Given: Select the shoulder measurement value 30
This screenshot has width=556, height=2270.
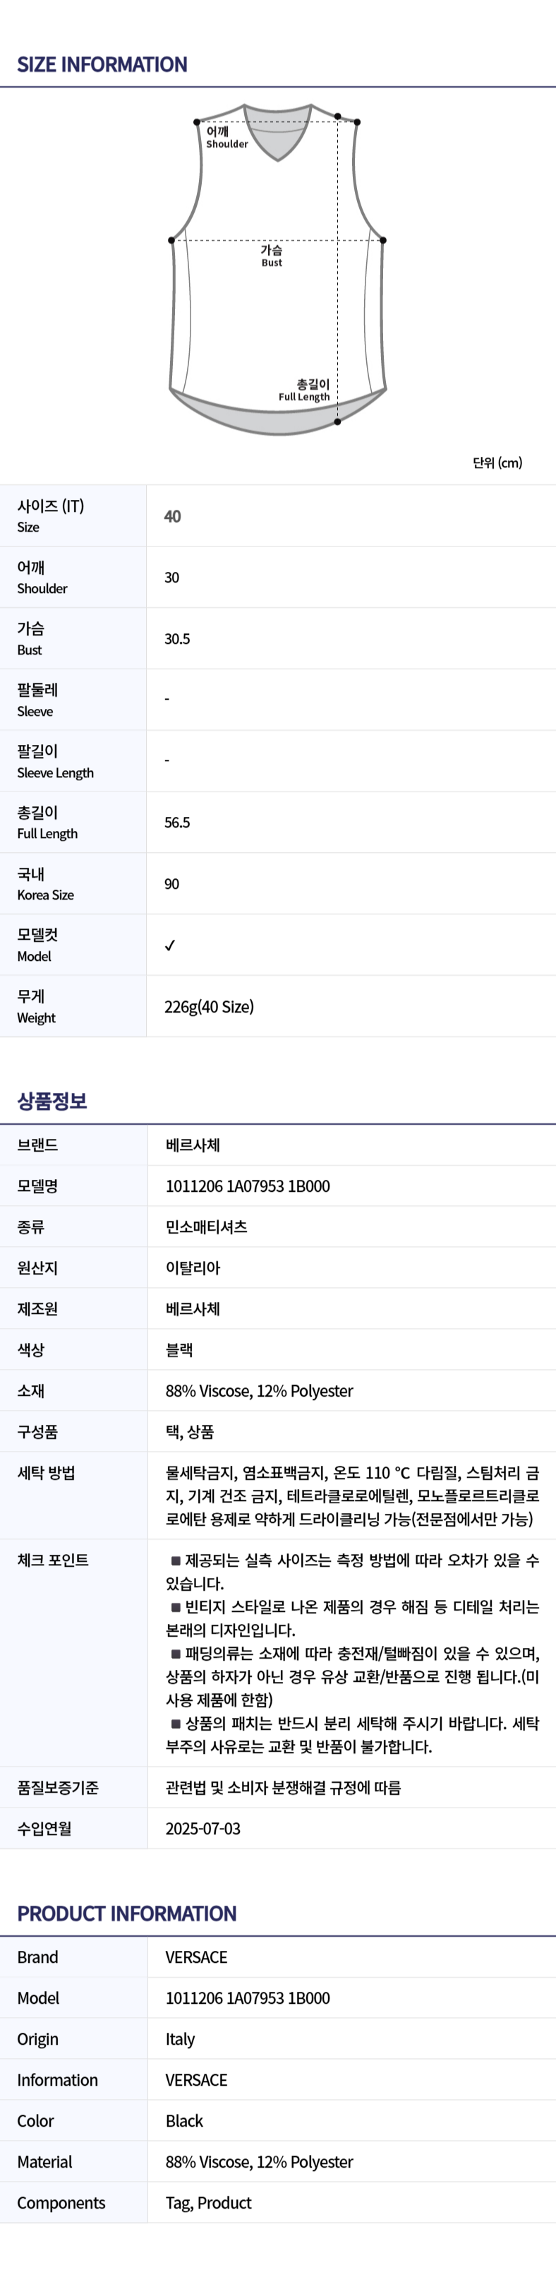Looking at the screenshot, I should click(172, 577).
